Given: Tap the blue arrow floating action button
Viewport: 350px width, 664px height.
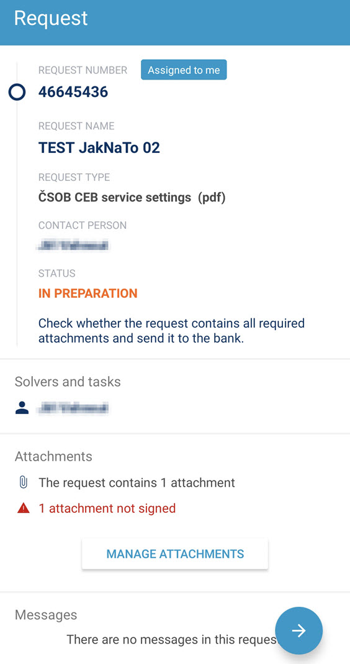Looking at the screenshot, I should 299,630.
